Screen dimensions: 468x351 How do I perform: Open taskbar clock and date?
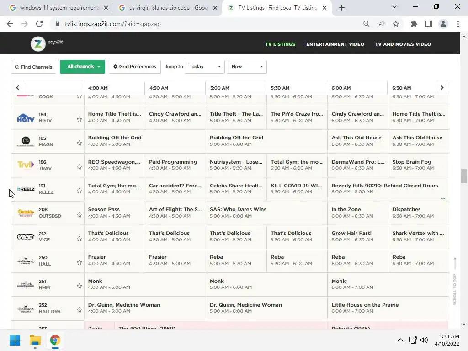coord(447,340)
